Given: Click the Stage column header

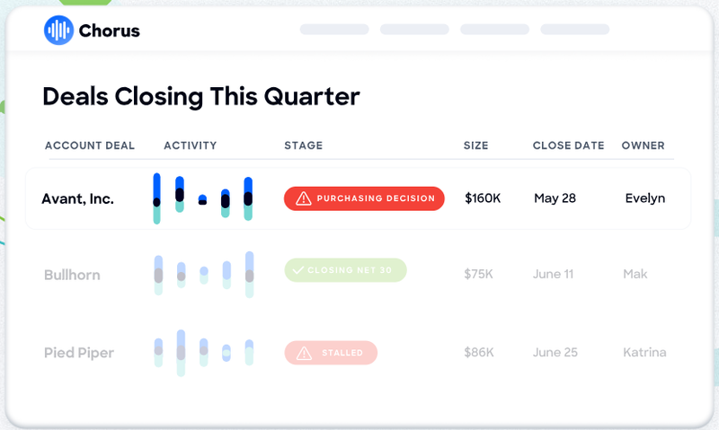Looking at the screenshot, I should [x=304, y=145].
